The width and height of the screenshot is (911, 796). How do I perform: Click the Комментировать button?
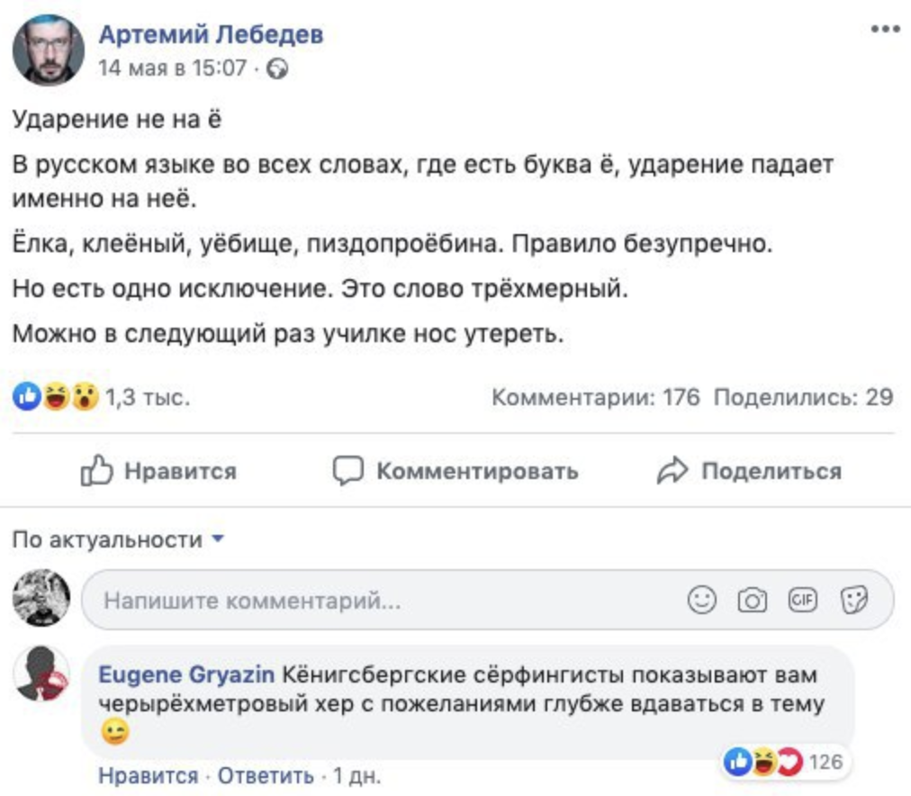pos(455,471)
